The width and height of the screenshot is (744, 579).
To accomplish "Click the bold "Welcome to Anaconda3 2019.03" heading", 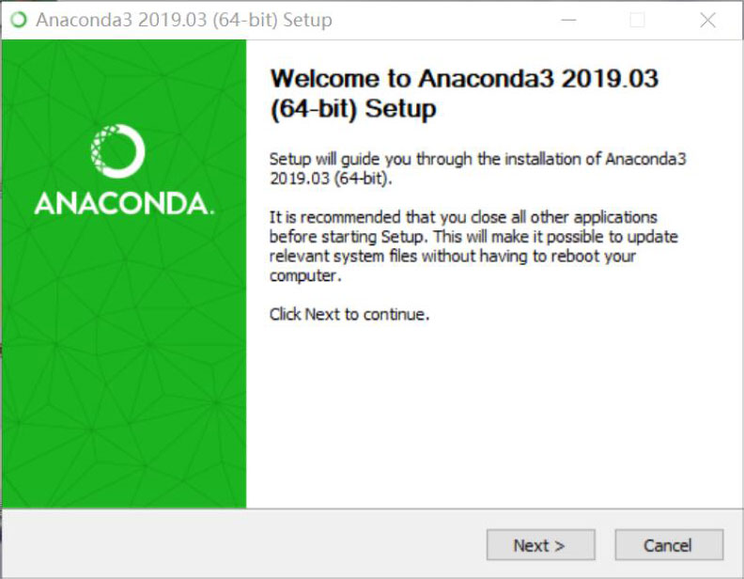I will (464, 79).
